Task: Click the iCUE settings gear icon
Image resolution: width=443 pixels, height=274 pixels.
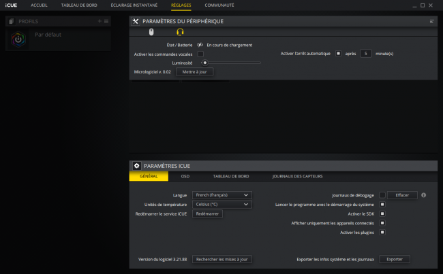Action: [136, 166]
